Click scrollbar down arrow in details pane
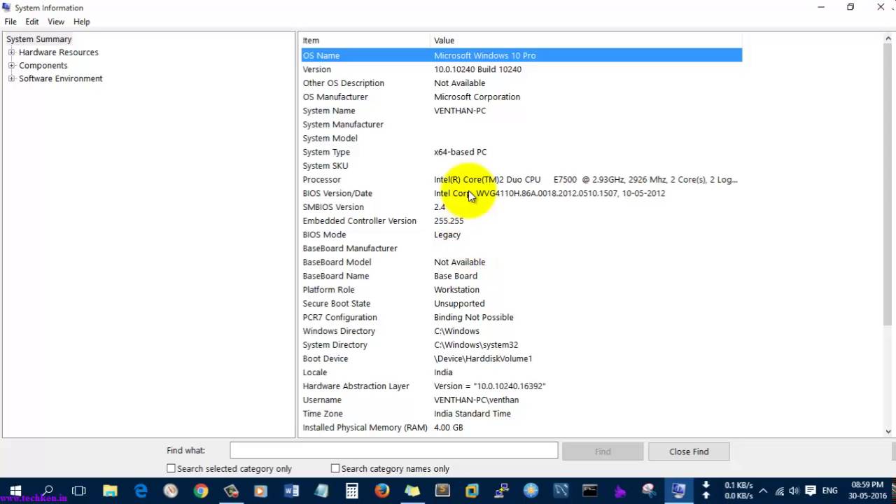This screenshot has width=896, height=504. point(888,432)
